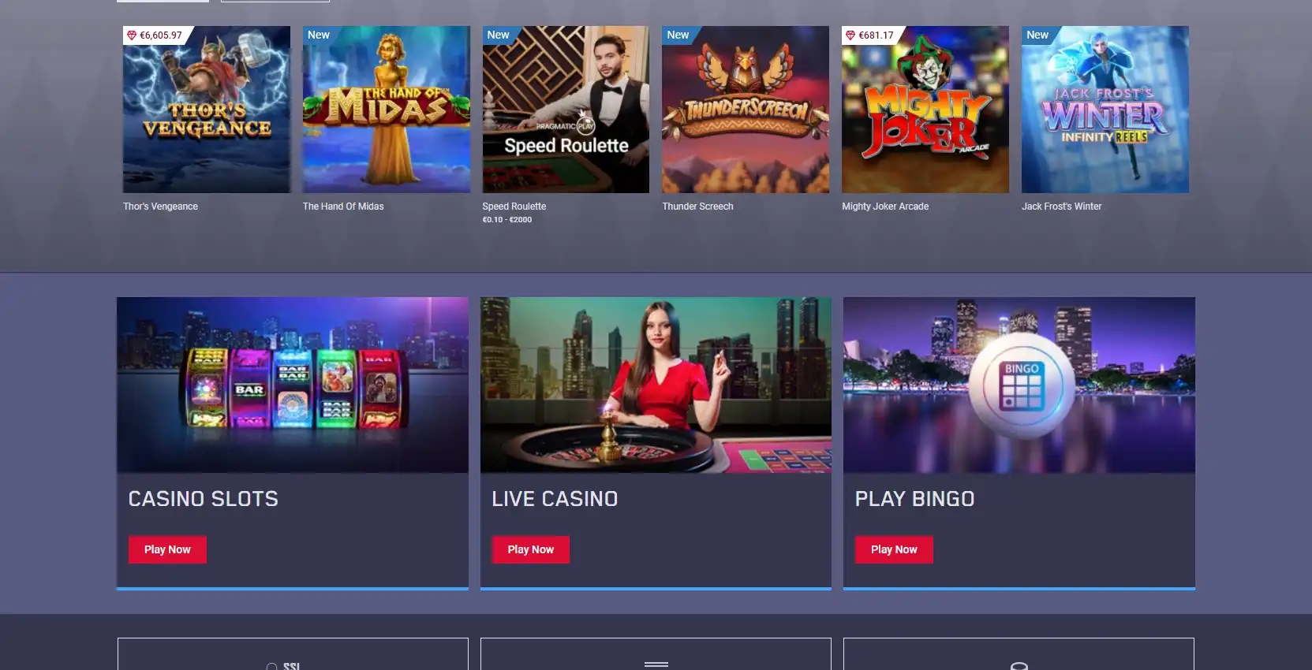The image size is (1312, 670).
Task: Click the Speed Roulette title link
Action: point(514,207)
